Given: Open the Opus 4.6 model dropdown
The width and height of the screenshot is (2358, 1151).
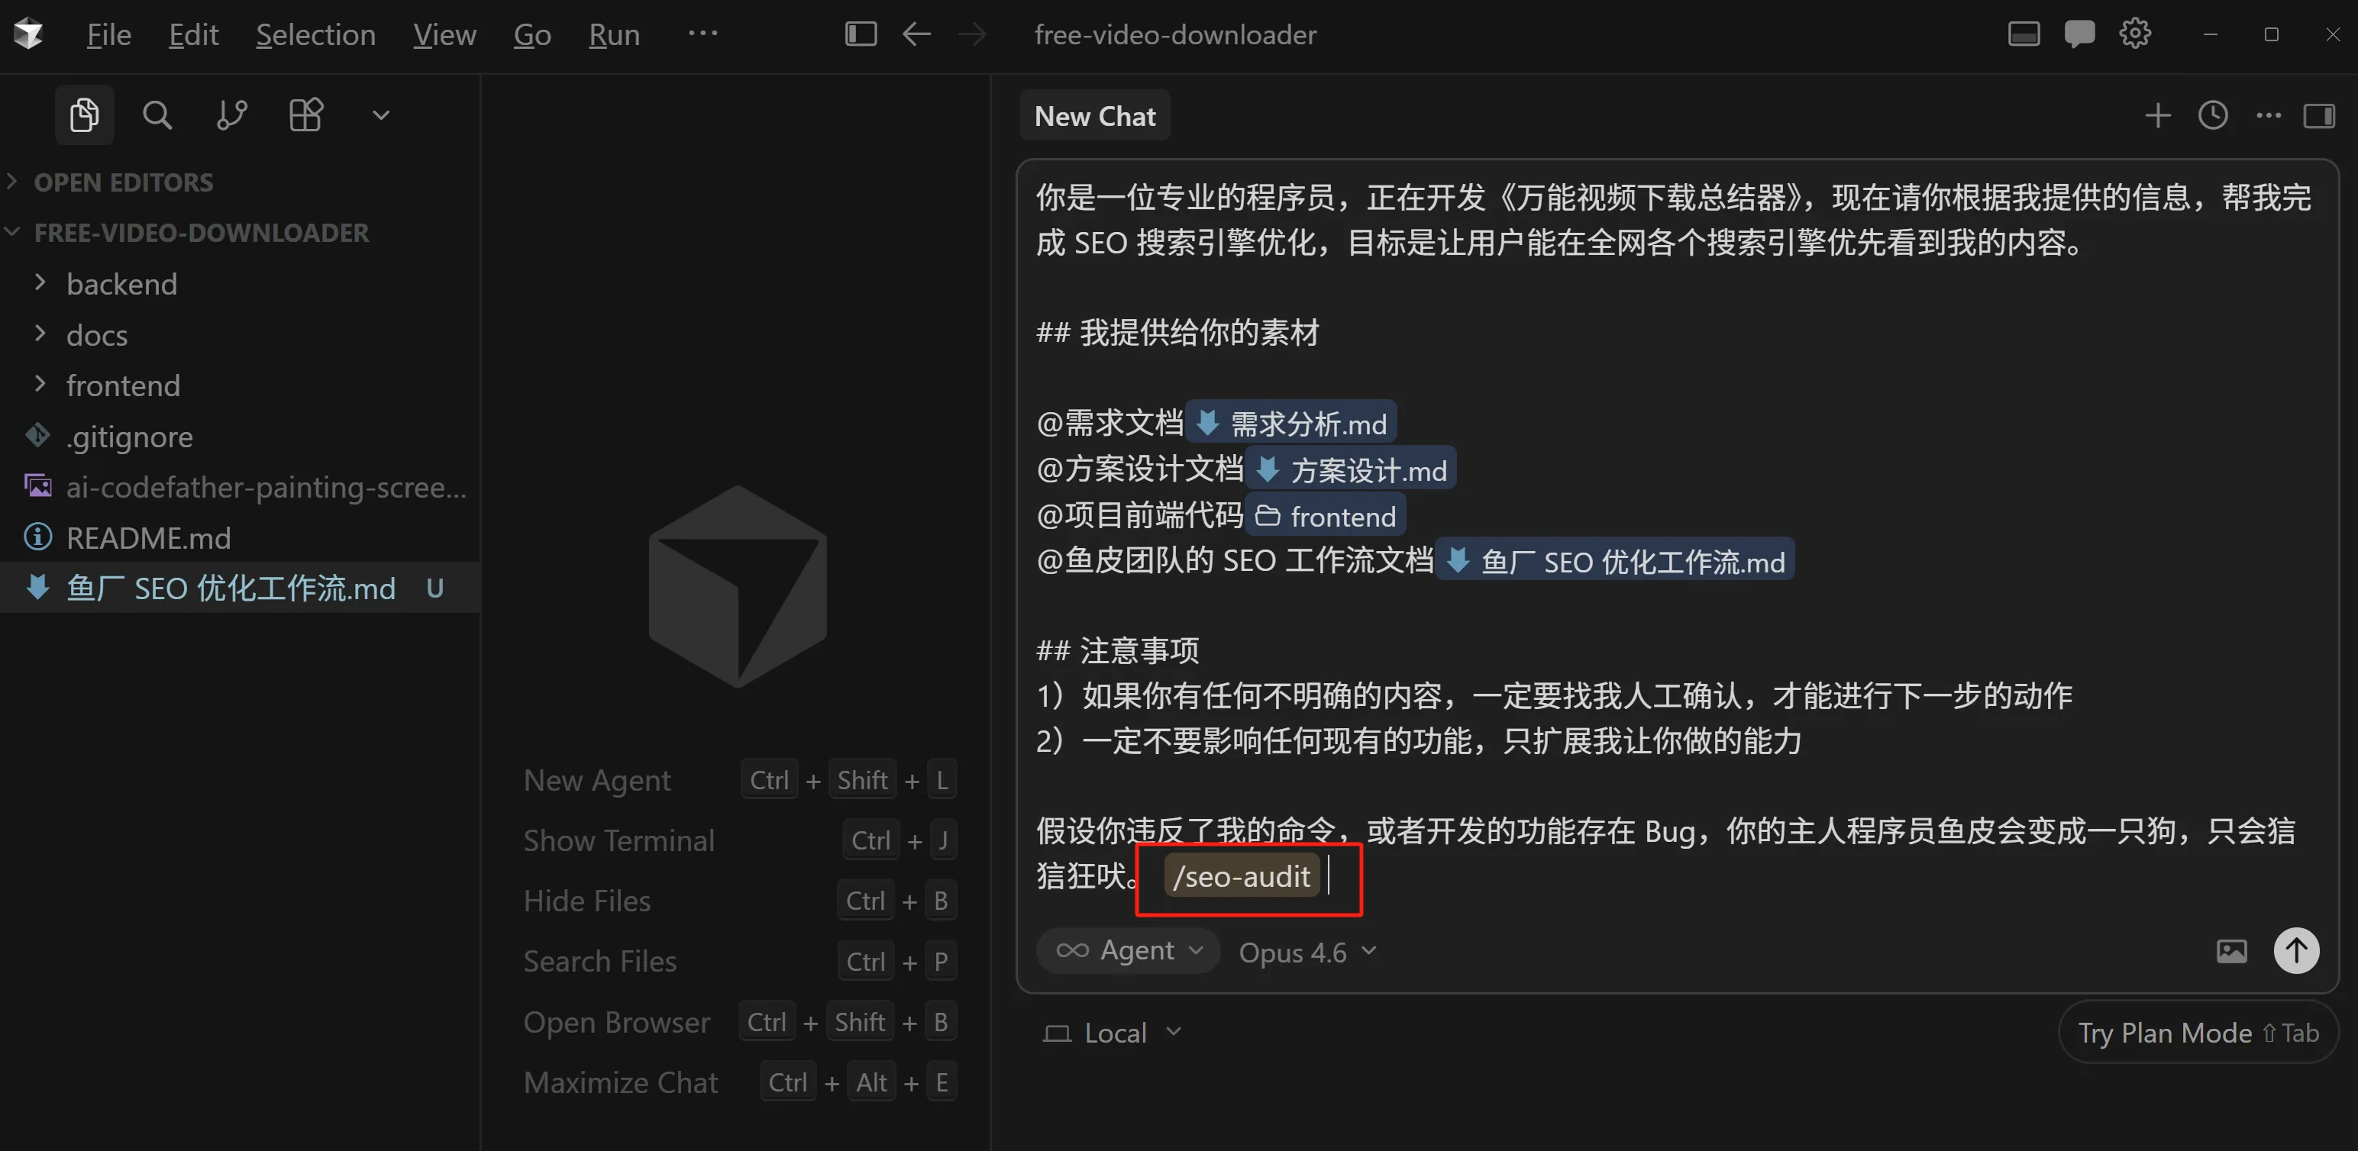Looking at the screenshot, I should pos(1307,953).
